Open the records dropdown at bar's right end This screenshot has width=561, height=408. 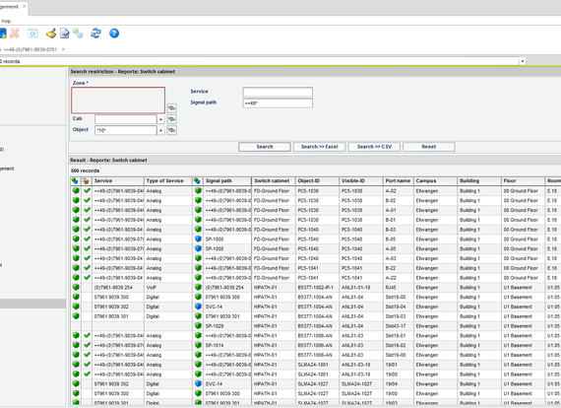pos(523,61)
